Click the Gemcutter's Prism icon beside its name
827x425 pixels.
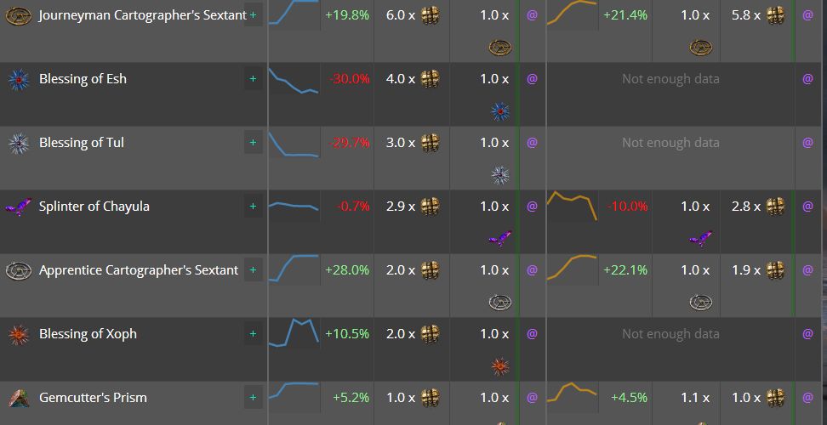[x=19, y=398]
